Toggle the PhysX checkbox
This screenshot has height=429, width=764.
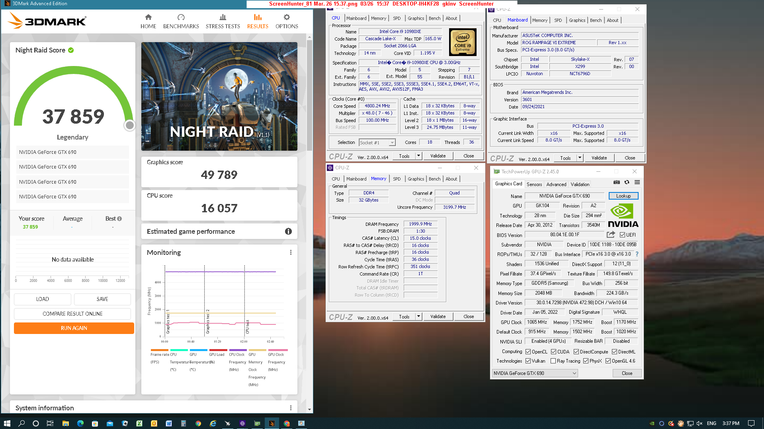[586, 361]
